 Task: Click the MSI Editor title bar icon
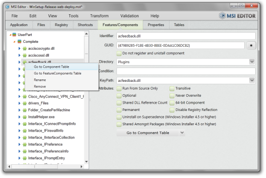7,7
